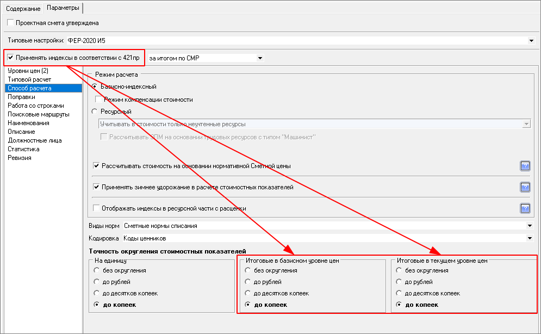Image resolution: width=541 pixels, height=334 pixels.
Task: Open the Виды норм dropdown
Action: click(531, 226)
